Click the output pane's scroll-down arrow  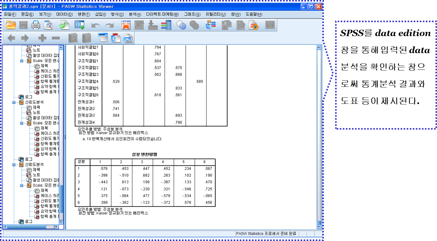[319, 226]
